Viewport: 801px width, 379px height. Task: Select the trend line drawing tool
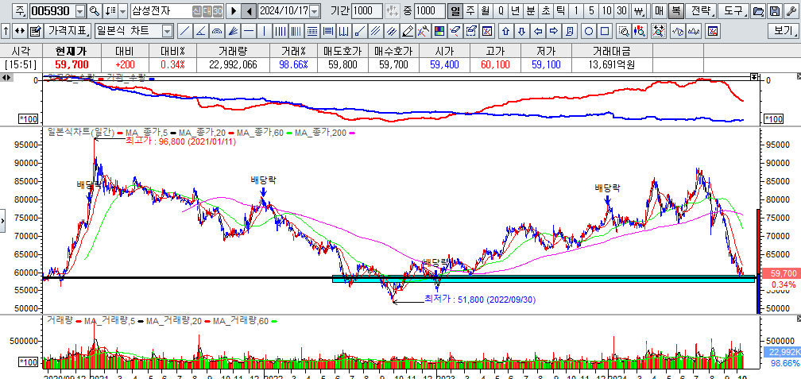click(x=184, y=31)
